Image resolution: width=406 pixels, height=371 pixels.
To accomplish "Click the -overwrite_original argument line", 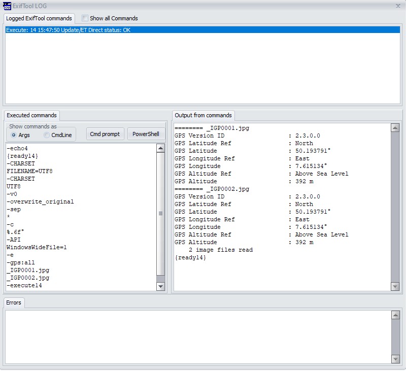I will 40,201.
